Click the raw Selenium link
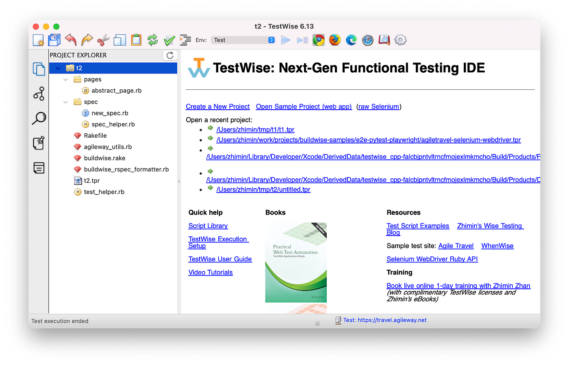569x366 pixels. pyautogui.click(x=379, y=106)
